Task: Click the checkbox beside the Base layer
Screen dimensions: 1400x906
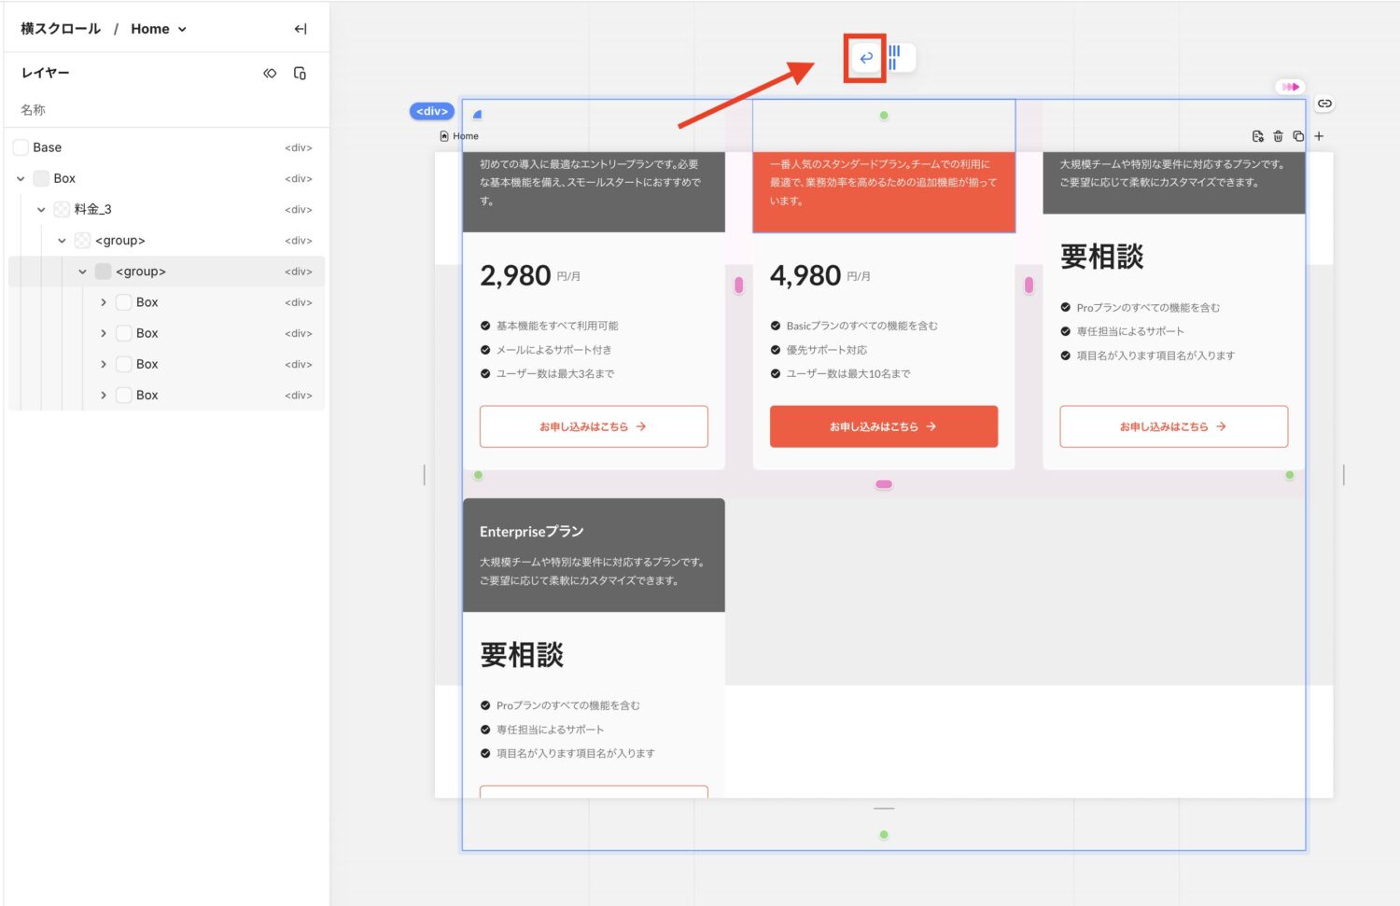Action: pyautogui.click(x=21, y=147)
